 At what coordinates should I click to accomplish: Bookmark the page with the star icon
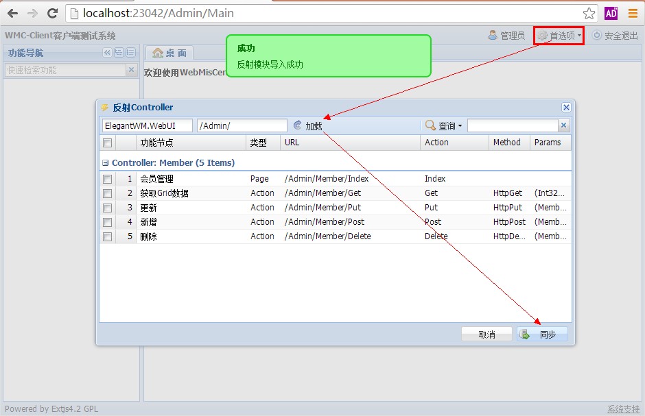[589, 13]
